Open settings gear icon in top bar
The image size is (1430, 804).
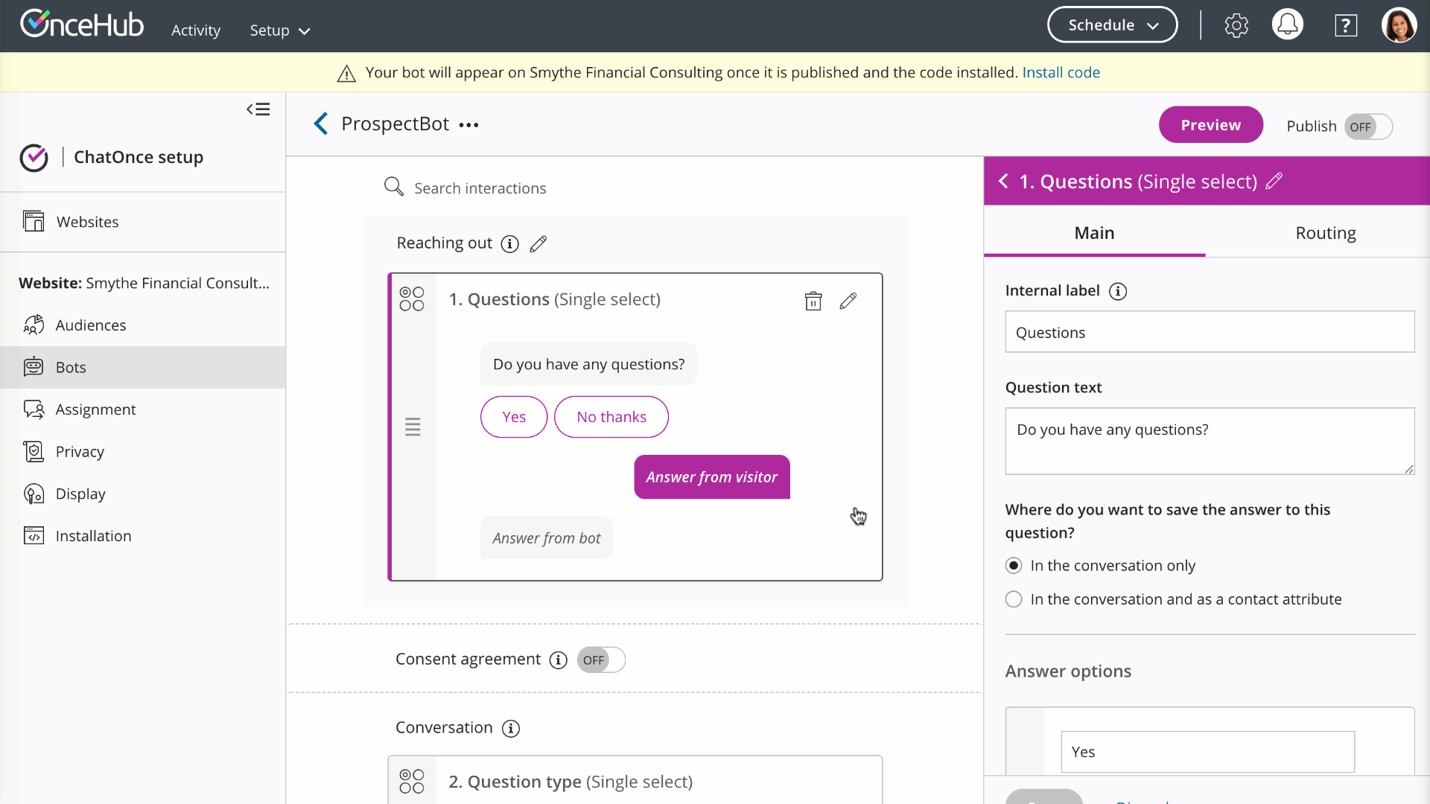pyautogui.click(x=1236, y=25)
